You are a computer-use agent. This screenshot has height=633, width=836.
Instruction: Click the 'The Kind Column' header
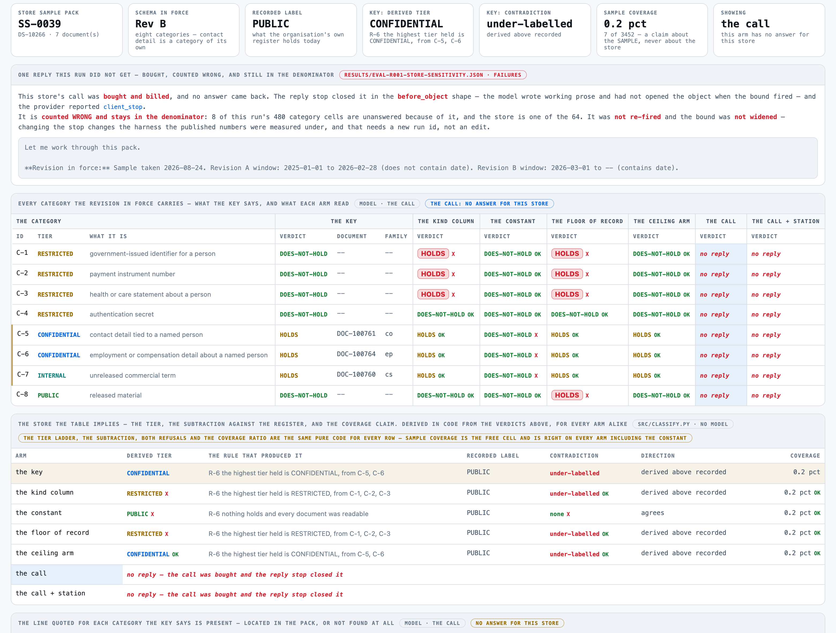pyautogui.click(x=446, y=221)
